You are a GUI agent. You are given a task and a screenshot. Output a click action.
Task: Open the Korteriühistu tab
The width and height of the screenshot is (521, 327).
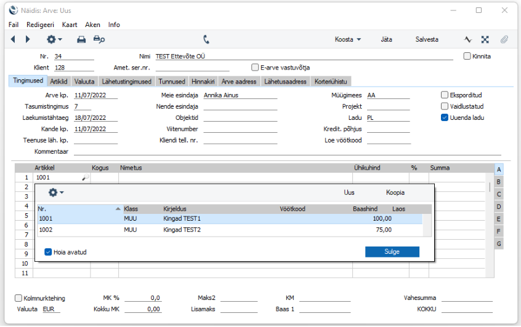pyautogui.click(x=331, y=82)
